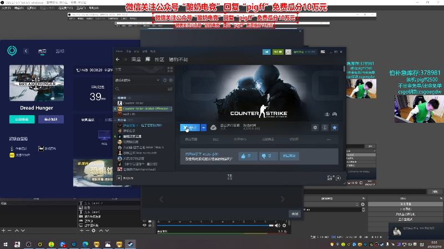The width and height of the screenshot is (444, 249).
Task: Click the Steam library search field
Action: pyautogui.click(x=142, y=89)
